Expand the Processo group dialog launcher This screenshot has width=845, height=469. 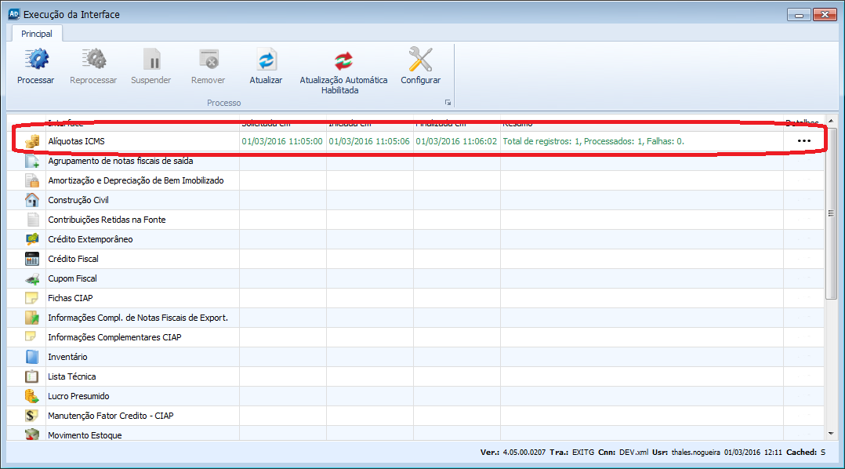[x=448, y=103]
